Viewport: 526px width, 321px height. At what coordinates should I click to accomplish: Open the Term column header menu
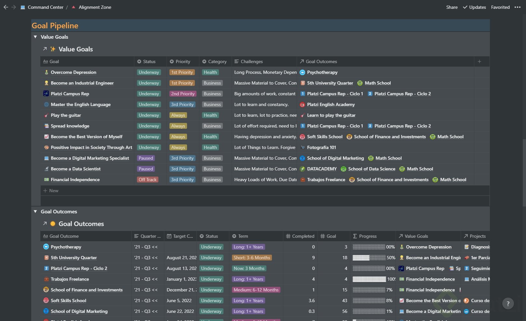256,236
